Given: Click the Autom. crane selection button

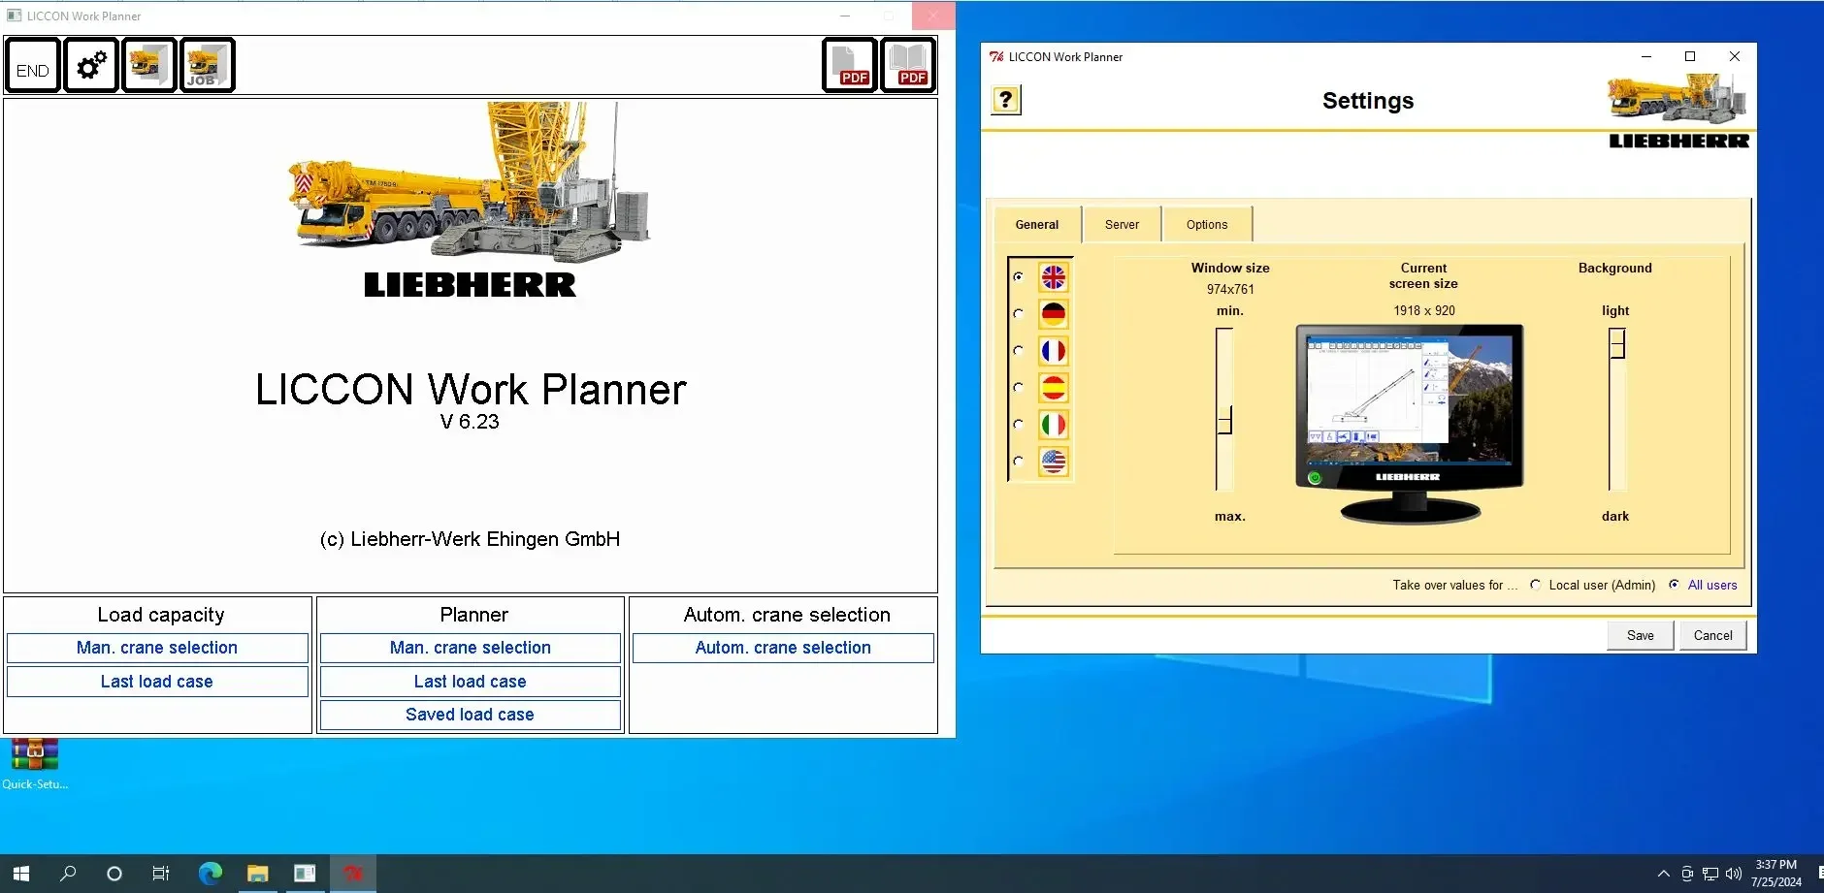Looking at the screenshot, I should pos(783,648).
